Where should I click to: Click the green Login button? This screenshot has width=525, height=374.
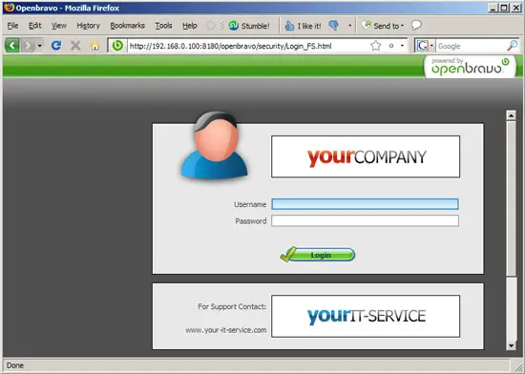click(318, 255)
